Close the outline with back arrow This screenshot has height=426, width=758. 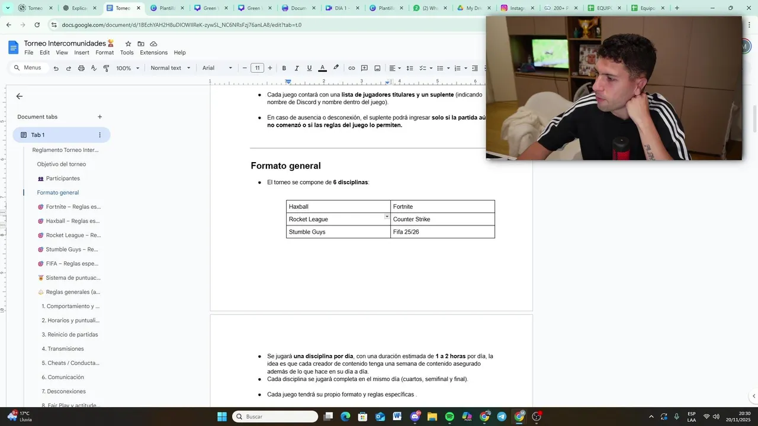pos(20,96)
